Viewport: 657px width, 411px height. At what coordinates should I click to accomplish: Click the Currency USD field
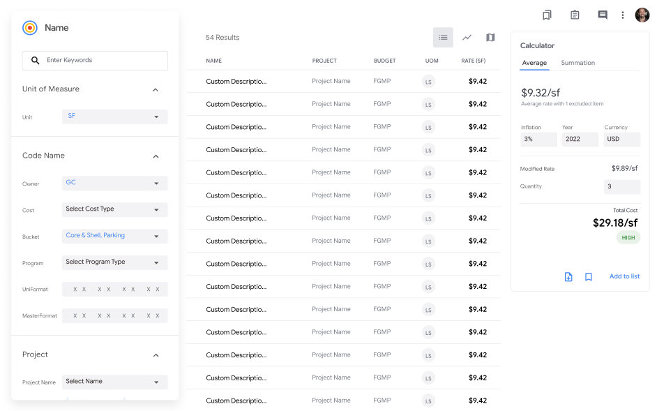(622, 140)
